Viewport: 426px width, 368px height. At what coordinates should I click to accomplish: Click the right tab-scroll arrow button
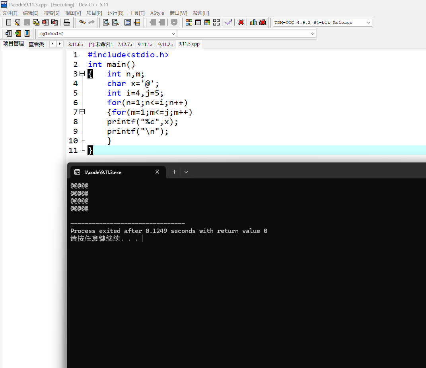[60, 44]
